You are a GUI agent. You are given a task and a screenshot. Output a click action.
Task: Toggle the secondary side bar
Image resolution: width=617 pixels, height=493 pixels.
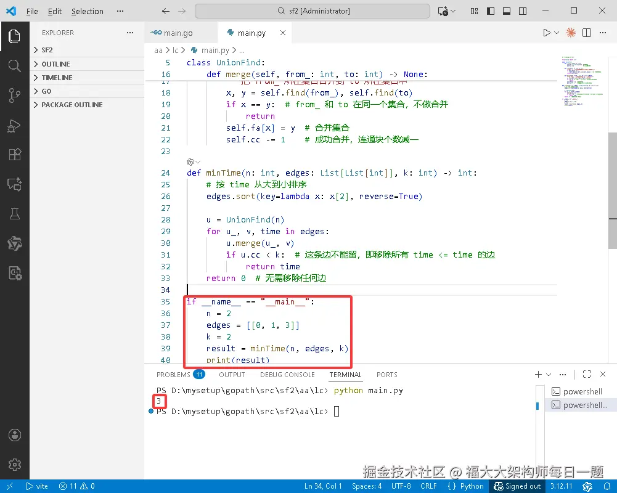coord(523,11)
